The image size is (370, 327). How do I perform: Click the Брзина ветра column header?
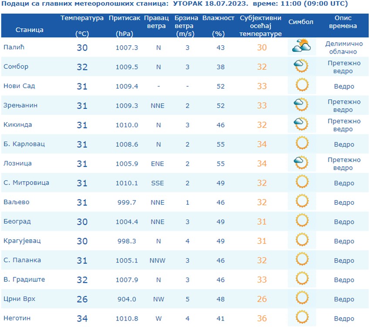[x=186, y=26]
